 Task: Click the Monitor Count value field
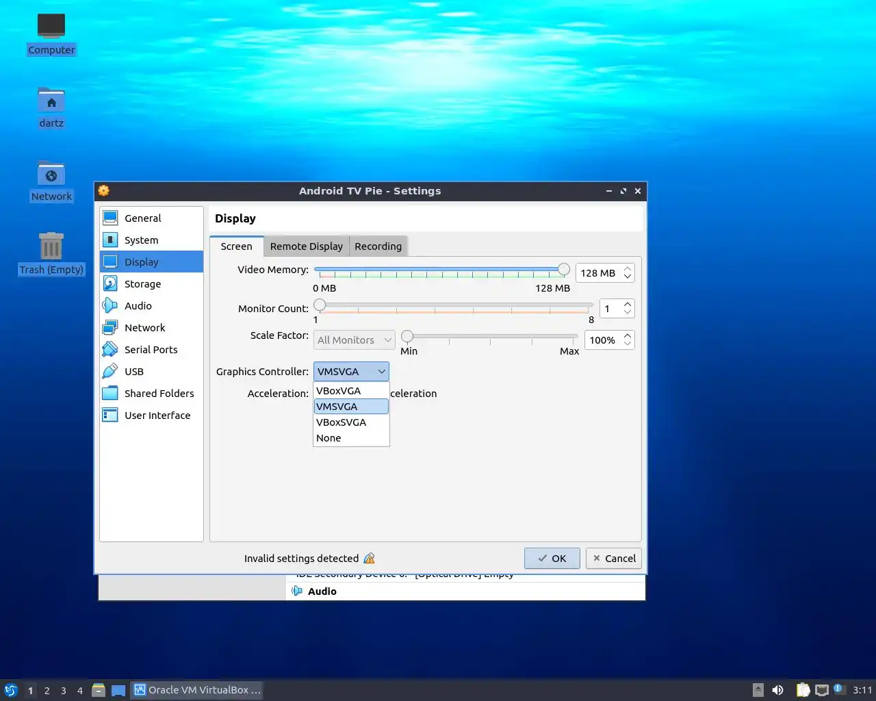click(x=610, y=309)
